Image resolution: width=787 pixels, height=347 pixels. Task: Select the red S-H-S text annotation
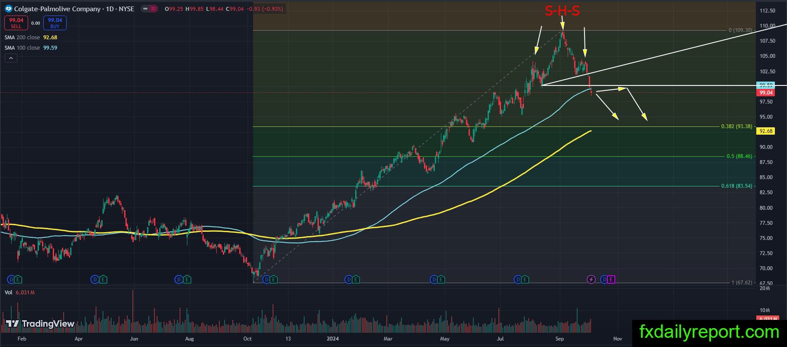pos(562,11)
